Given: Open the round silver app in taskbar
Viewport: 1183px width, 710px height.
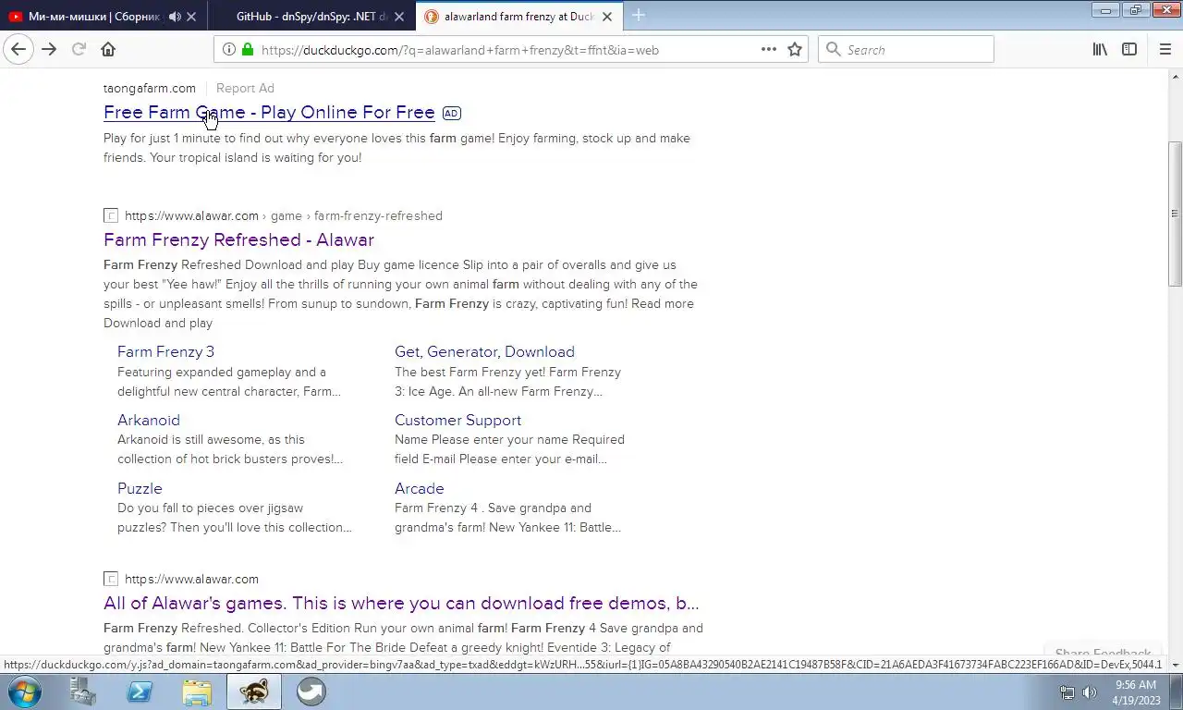Looking at the screenshot, I should (311, 692).
